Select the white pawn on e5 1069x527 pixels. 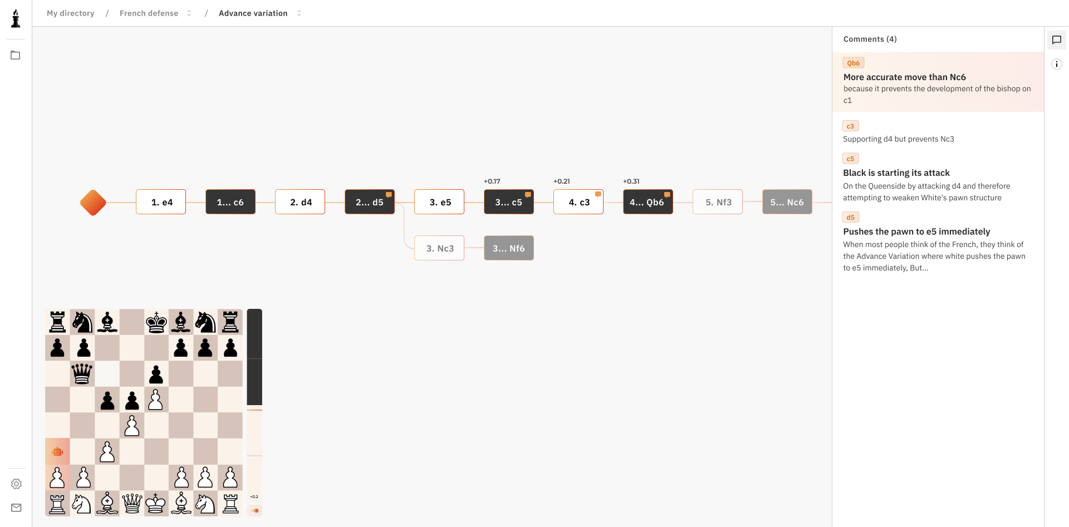click(156, 400)
